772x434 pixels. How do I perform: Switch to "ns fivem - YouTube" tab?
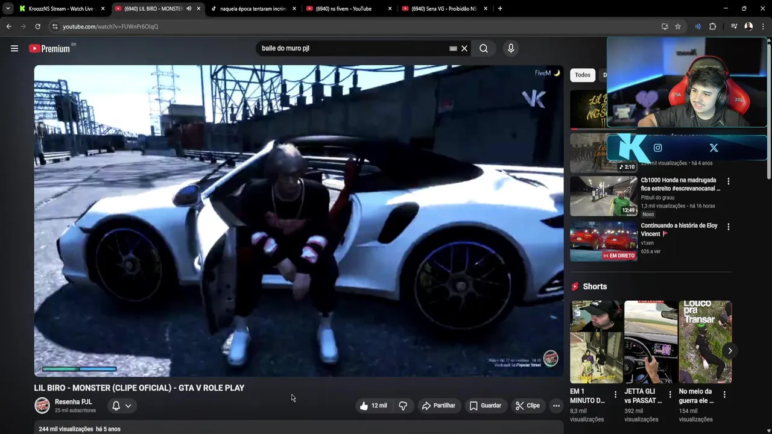tap(348, 8)
